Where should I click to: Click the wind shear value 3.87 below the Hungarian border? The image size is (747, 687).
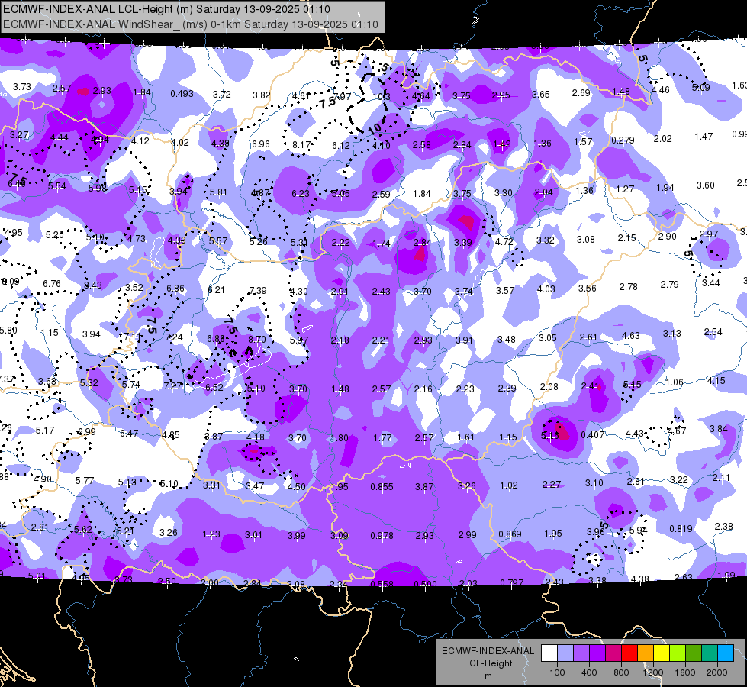(423, 486)
